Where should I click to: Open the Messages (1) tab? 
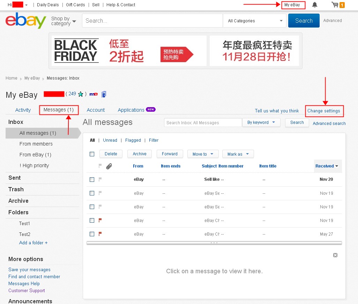coord(59,110)
